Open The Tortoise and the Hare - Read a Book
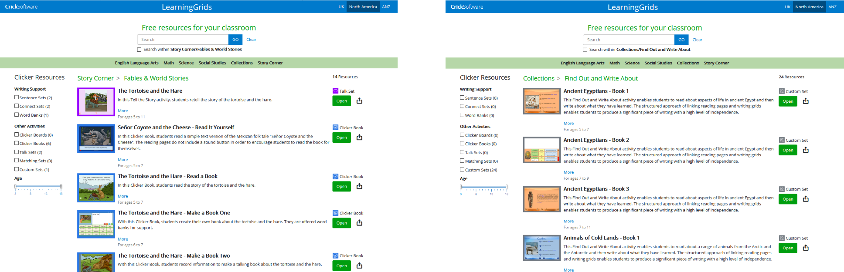The height and width of the screenshot is (272, 844). (x=341, y=187)
